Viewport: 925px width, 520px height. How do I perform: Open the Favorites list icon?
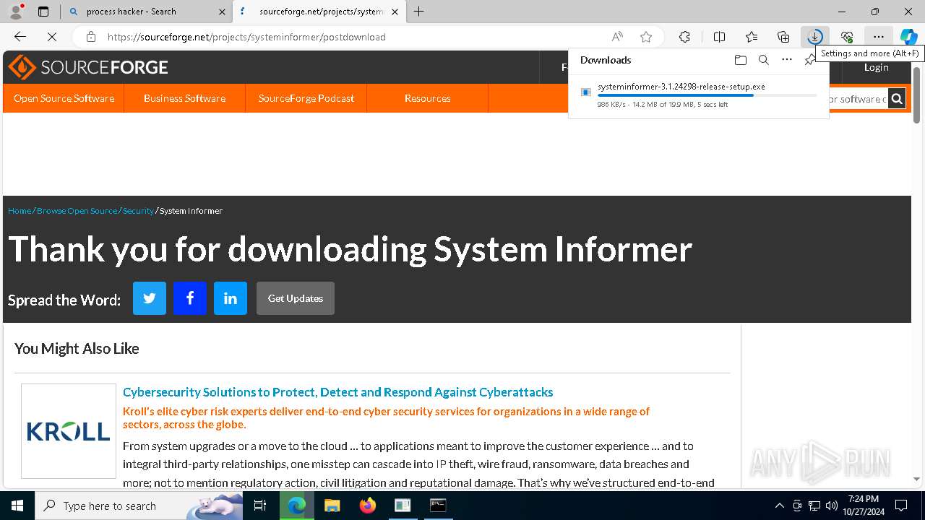pyautogui.click(x=752, y=37)
